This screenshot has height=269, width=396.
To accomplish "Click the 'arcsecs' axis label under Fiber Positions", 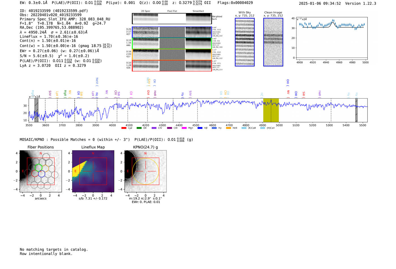I will click(41, 198).
